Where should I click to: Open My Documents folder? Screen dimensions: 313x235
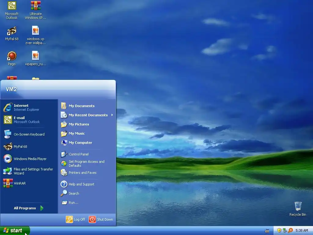pos(87,106)
